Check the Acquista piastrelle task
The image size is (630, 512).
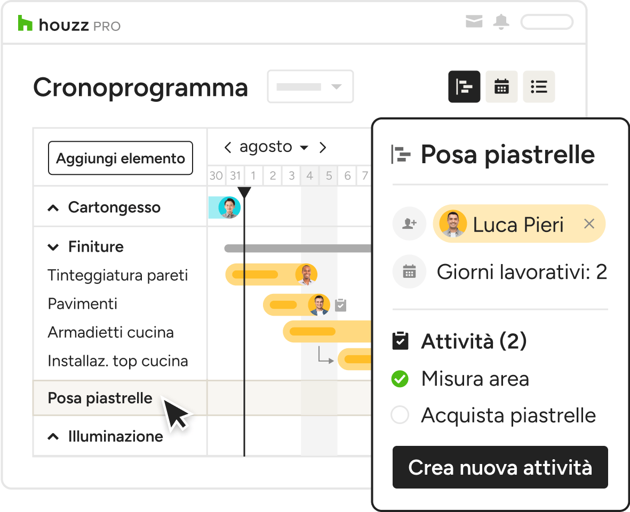pyautogui.click(x=400, y=415)
